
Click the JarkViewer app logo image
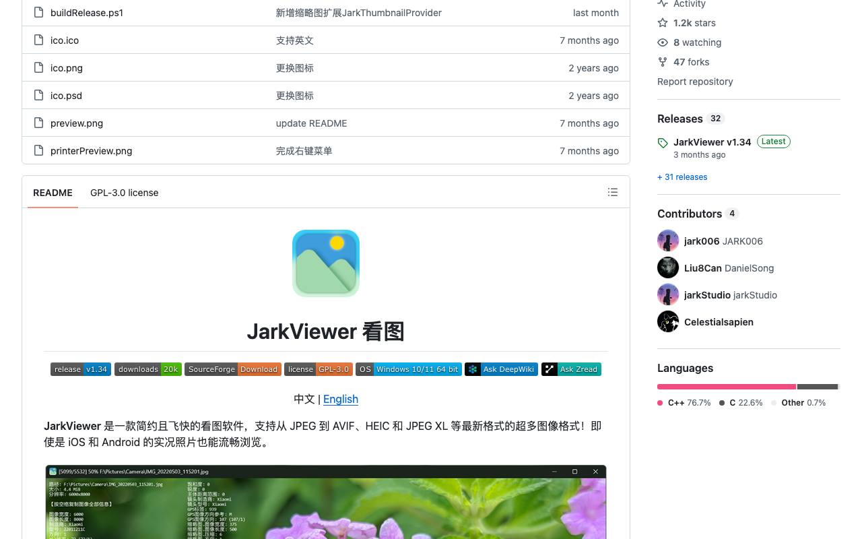(x=326, y=263)
